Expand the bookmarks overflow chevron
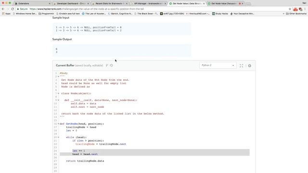The image size is (308, 173). click(283, 14)
